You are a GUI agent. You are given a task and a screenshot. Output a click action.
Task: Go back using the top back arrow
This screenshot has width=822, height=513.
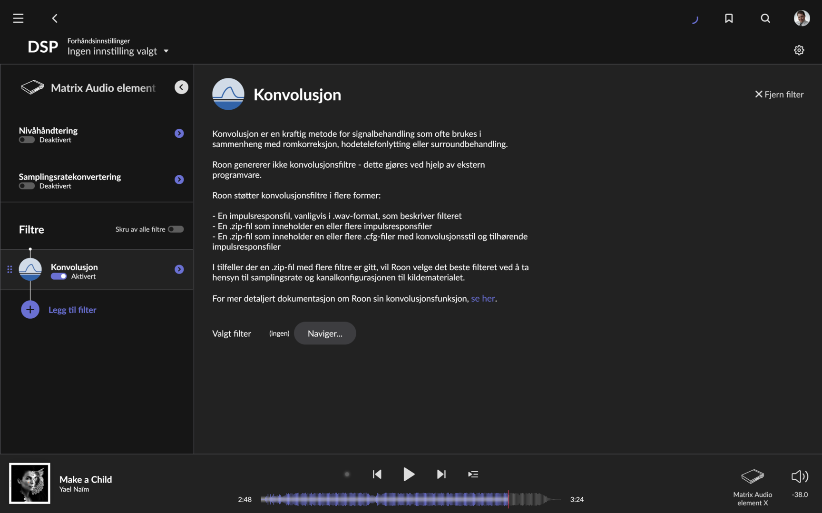pos(55,19)
